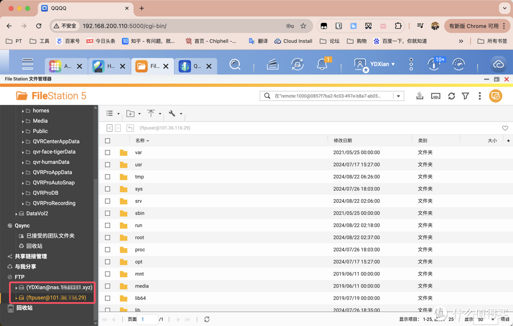Viewport: 513px width, 326px height.
Task: Select the Public folder in sidebar
Action: (40, 131)
